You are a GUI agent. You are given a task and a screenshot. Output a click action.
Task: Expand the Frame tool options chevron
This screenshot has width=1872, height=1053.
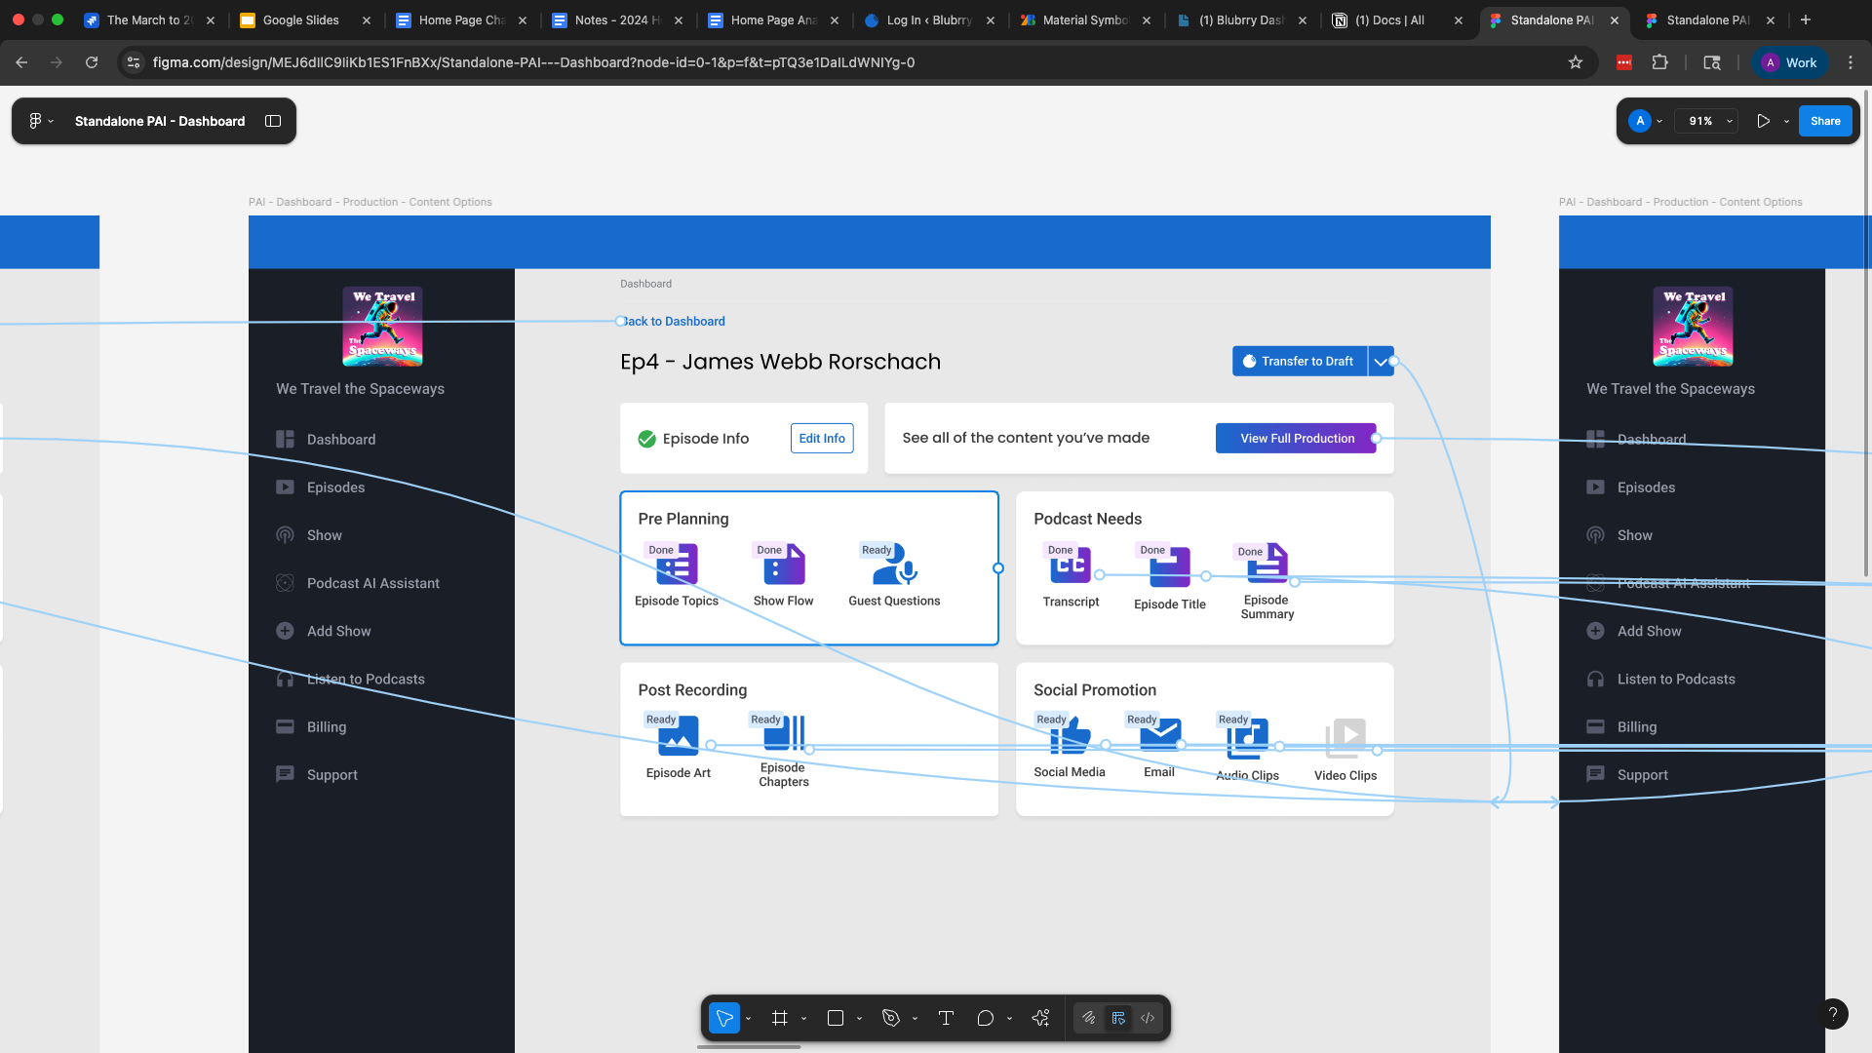pos(804,1018)
